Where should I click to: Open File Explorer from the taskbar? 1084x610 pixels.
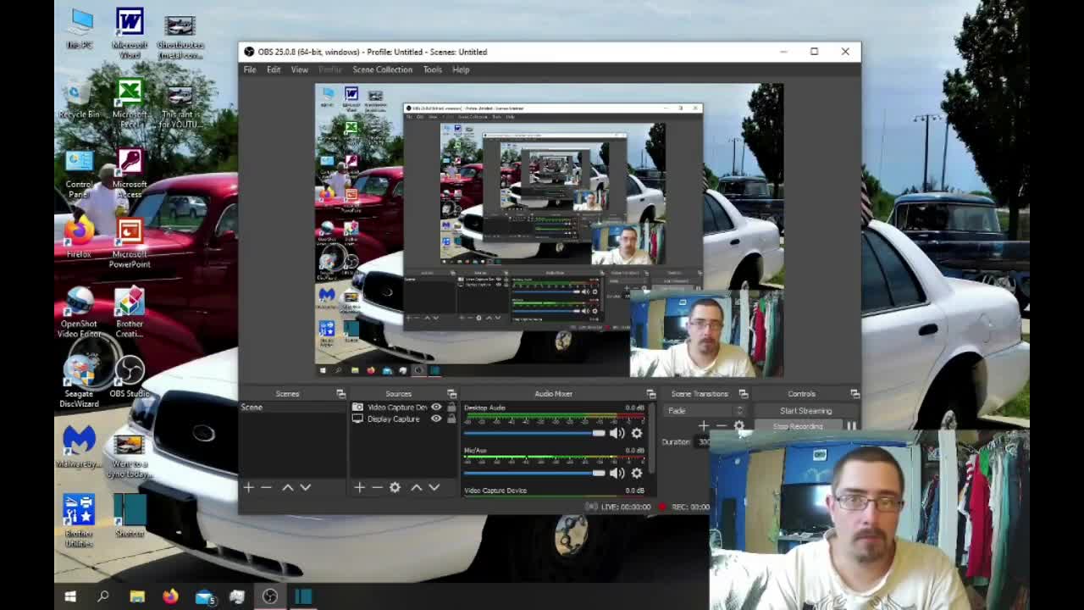coord(137,596)
